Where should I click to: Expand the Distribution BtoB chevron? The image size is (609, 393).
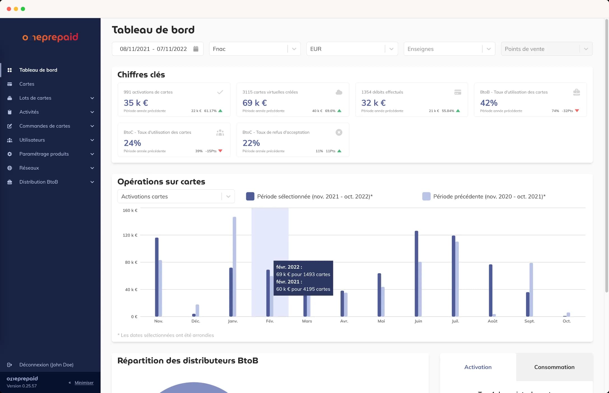(92, 182)
